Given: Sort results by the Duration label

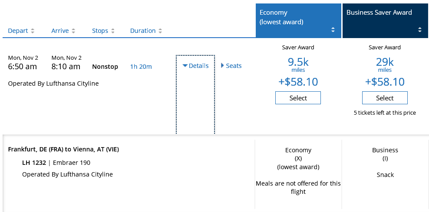Looking at the screenshot, I should click(143, 31).
